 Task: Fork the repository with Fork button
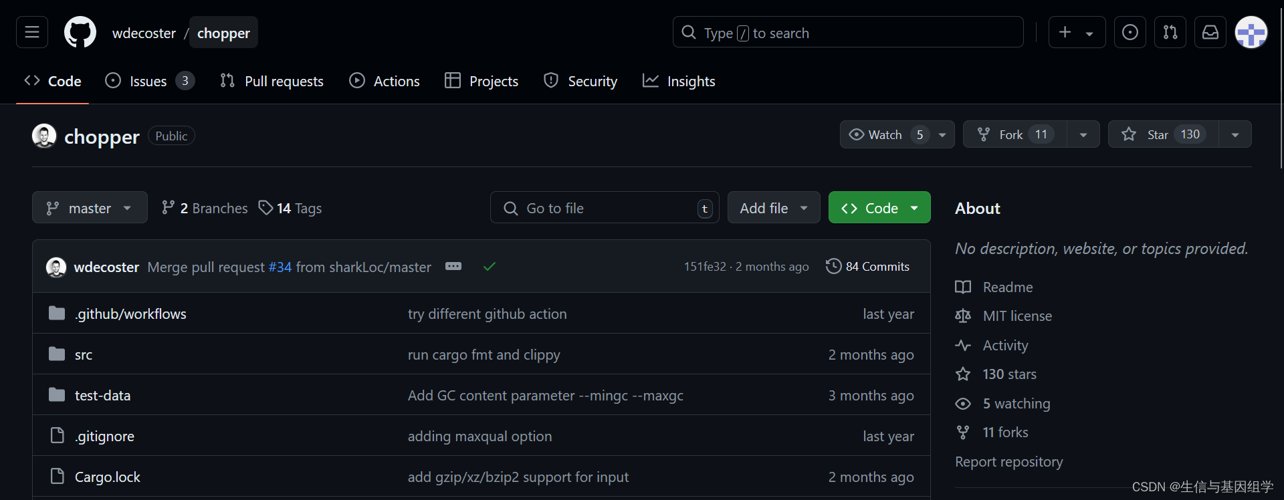pyautogui.click(x=1015, y=134)
